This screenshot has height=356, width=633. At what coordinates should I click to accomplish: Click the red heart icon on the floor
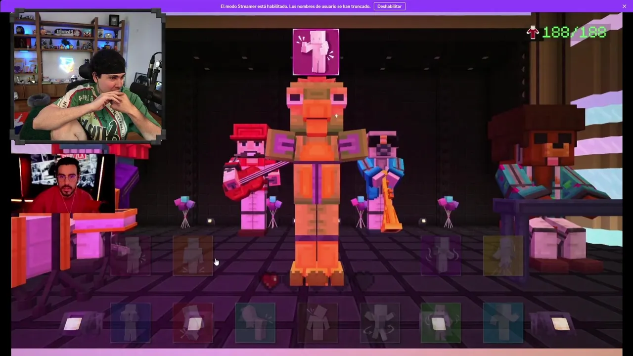point(271,281)
